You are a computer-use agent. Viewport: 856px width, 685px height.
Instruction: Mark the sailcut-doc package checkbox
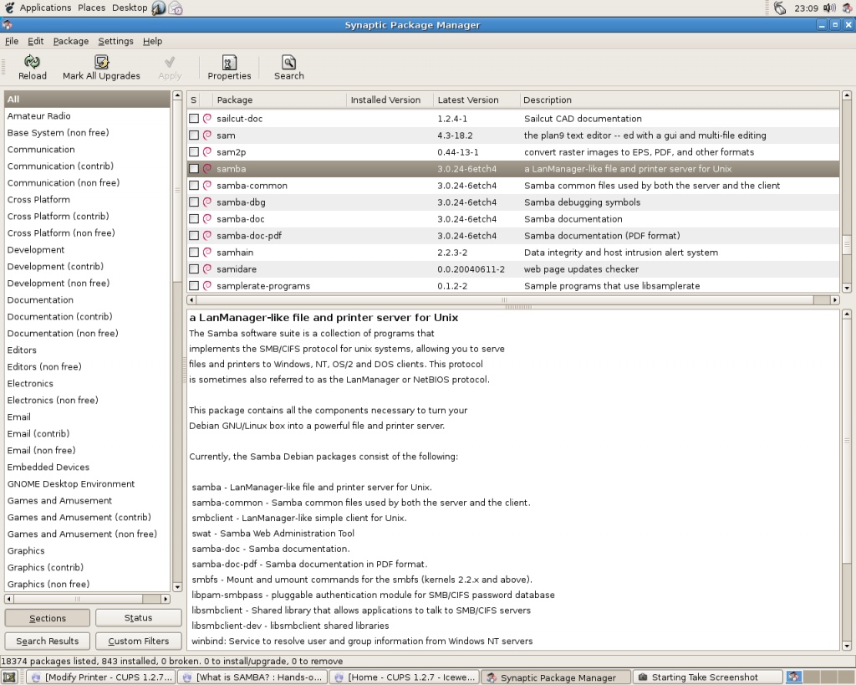click(194, 119)
